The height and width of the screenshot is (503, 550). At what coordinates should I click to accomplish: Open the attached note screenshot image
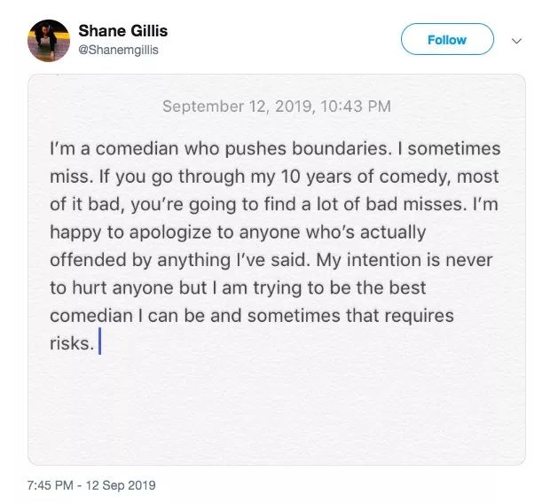(x=277, y=270)
